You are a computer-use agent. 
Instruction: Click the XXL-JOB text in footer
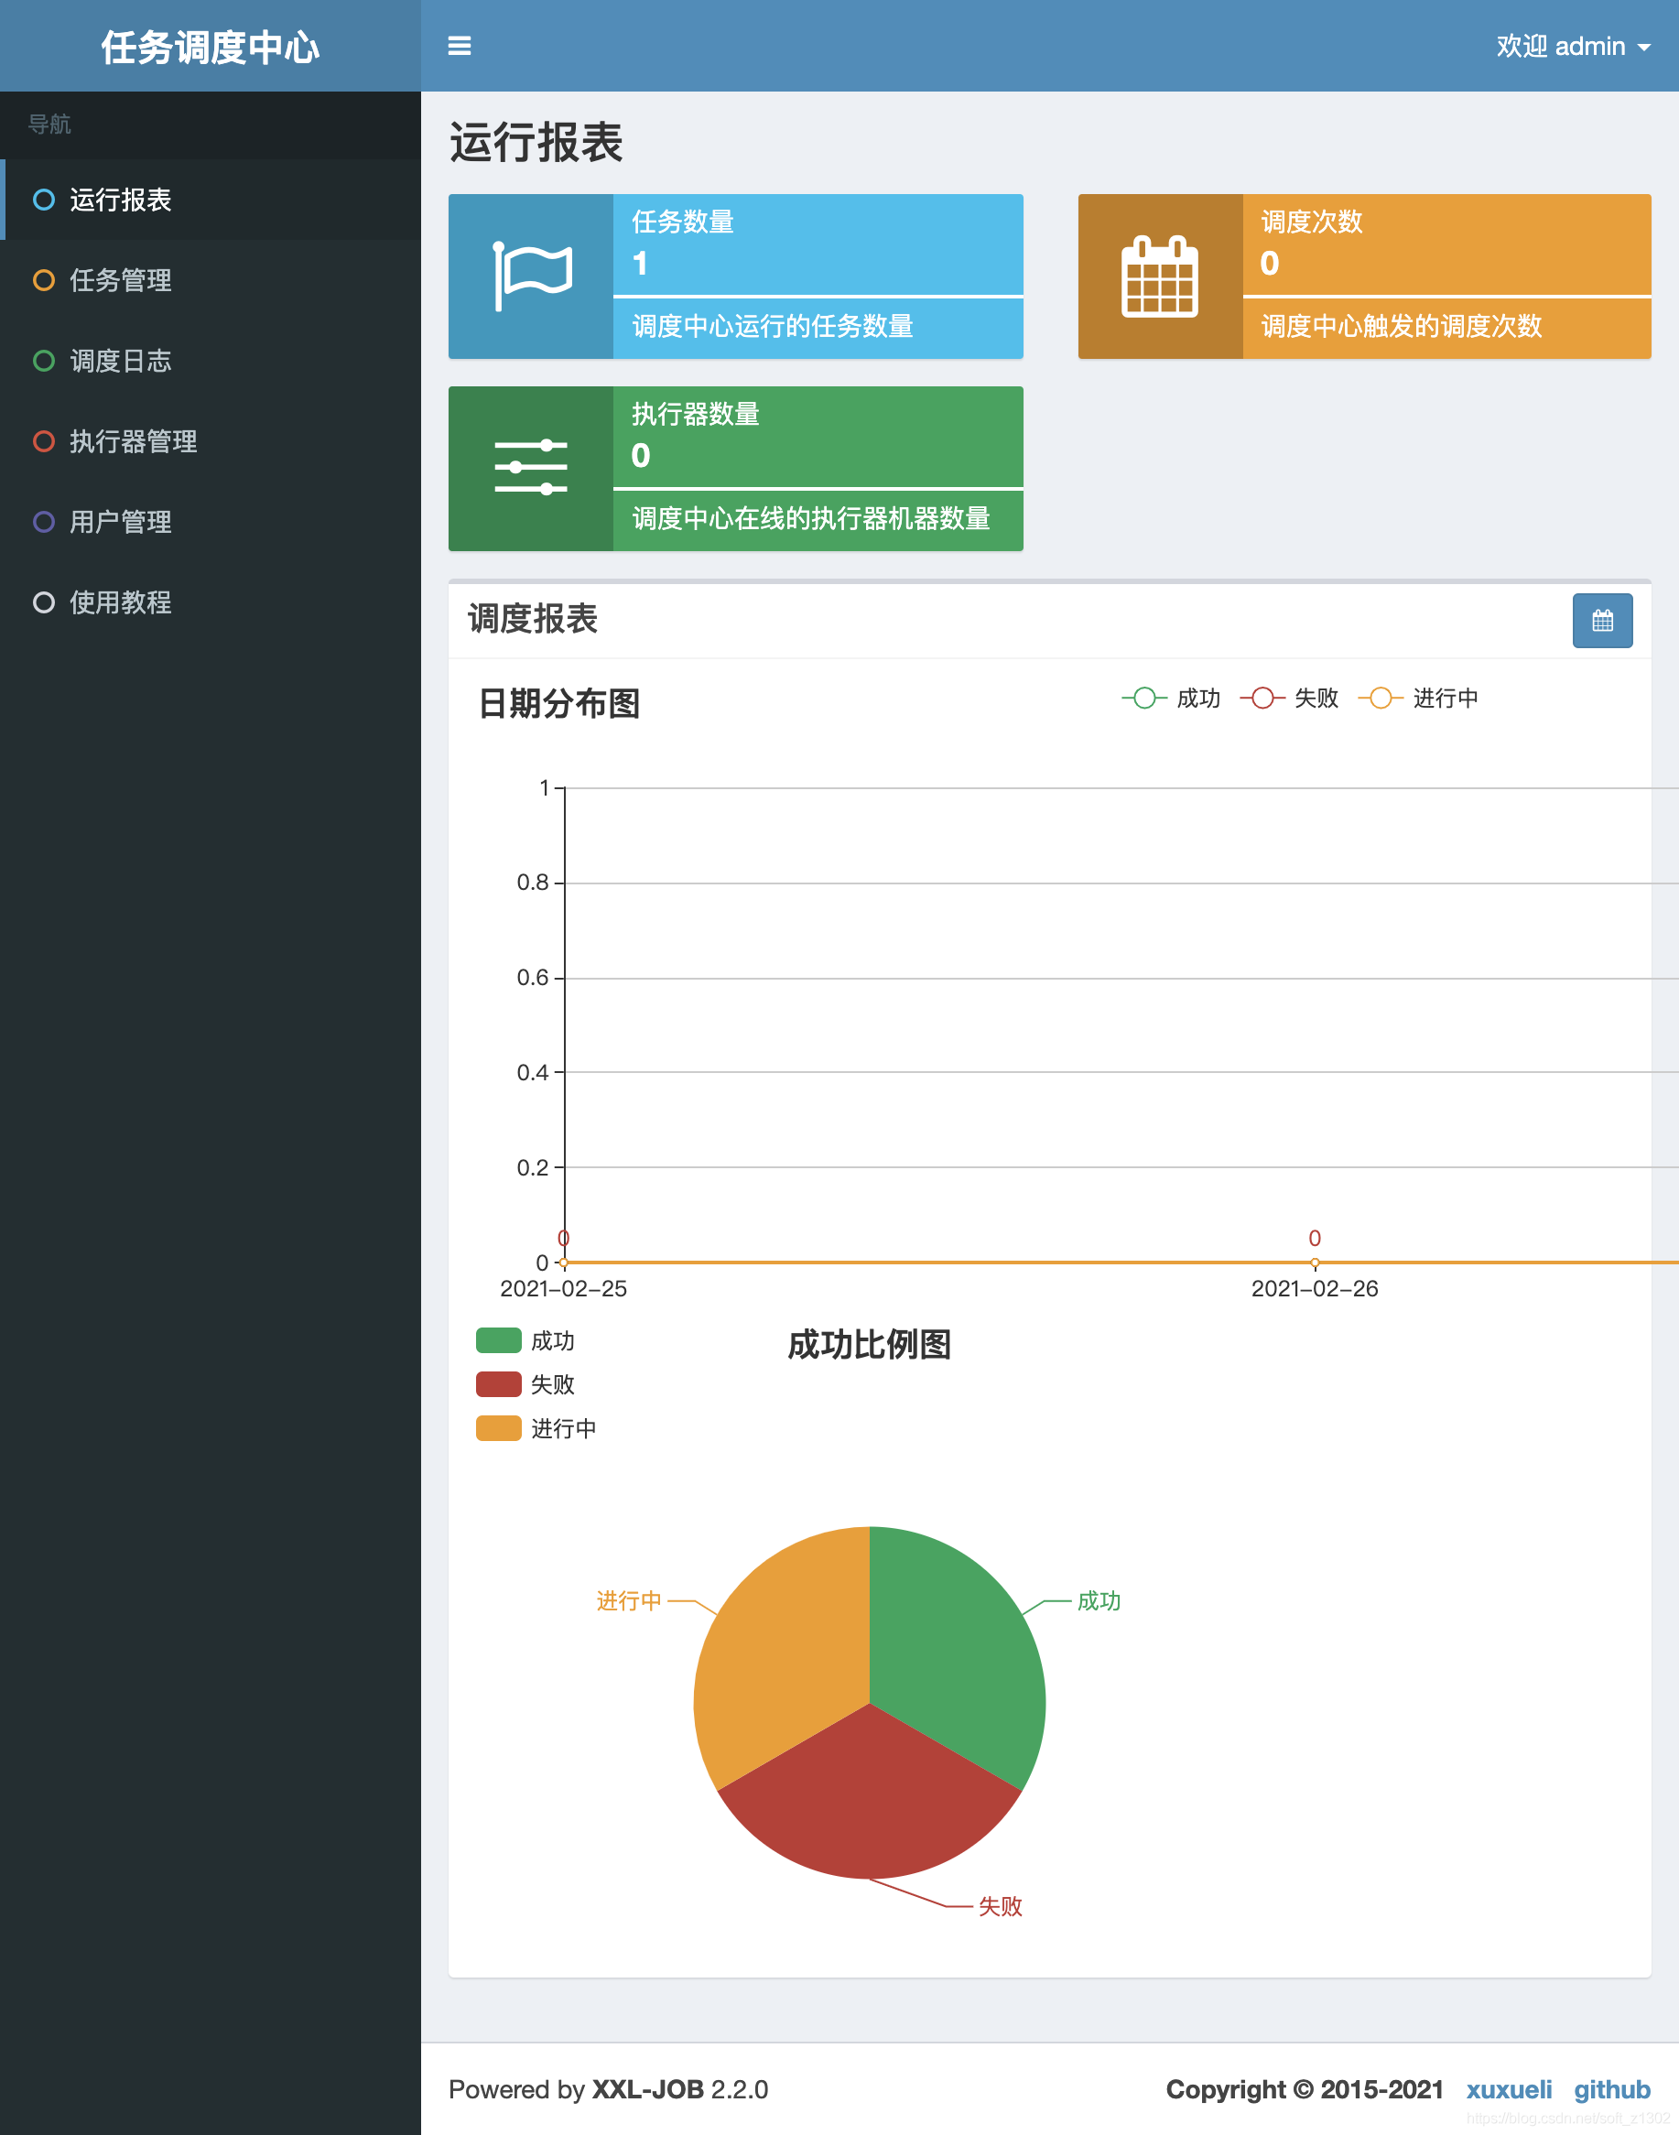point(647,2089)
